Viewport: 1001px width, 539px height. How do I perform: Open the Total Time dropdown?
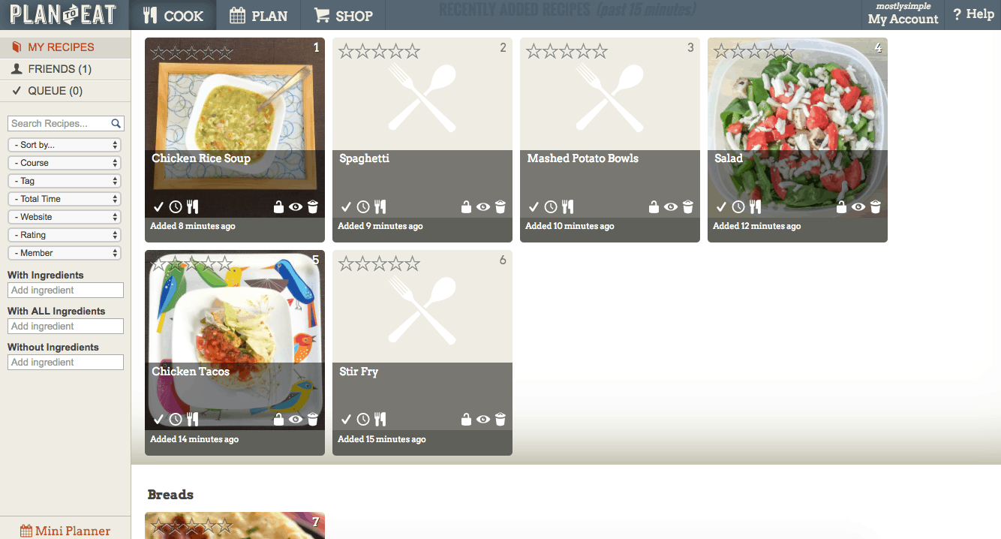(65, 199)
